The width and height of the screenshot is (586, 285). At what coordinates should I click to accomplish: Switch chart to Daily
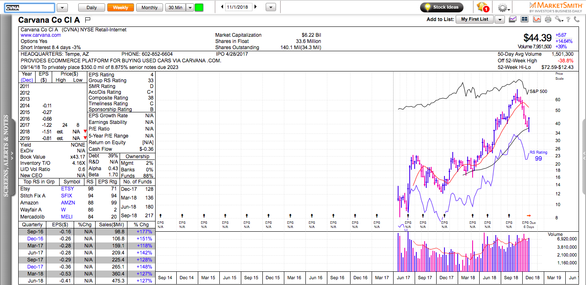click(x=91, y=7)
